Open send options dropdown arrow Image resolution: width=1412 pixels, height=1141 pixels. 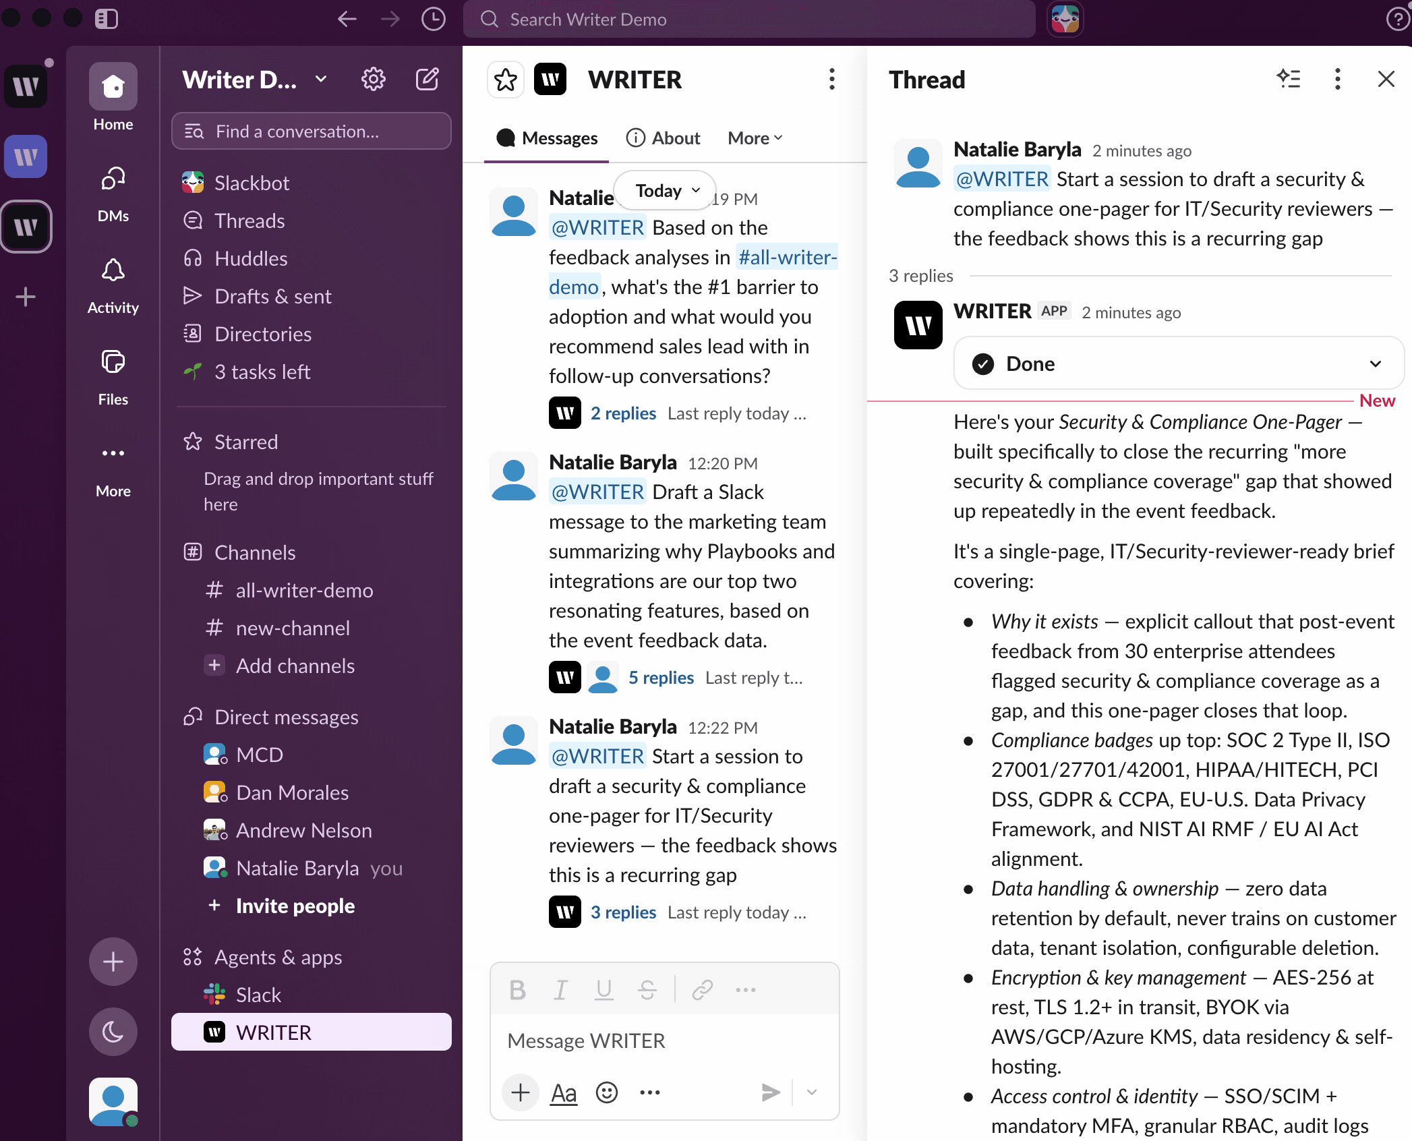812,1092
